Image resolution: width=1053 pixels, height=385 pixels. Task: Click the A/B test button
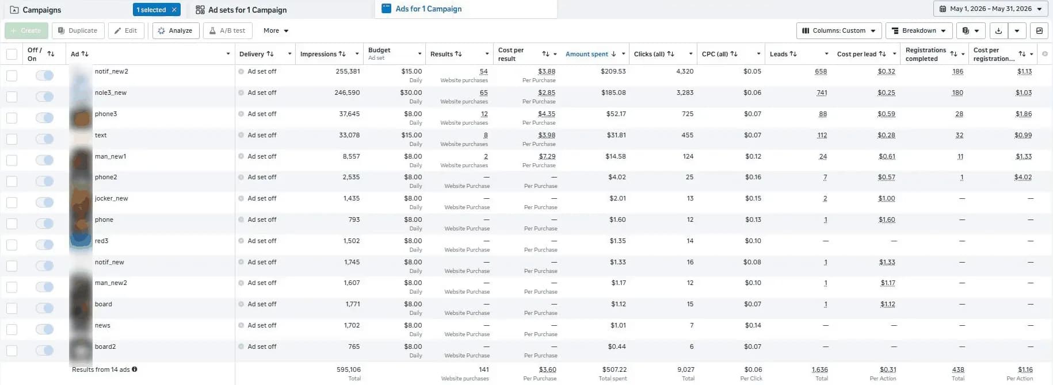[227, 30]
